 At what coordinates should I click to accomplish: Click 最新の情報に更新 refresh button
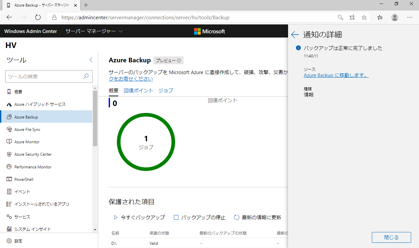[x=258, y=217]
